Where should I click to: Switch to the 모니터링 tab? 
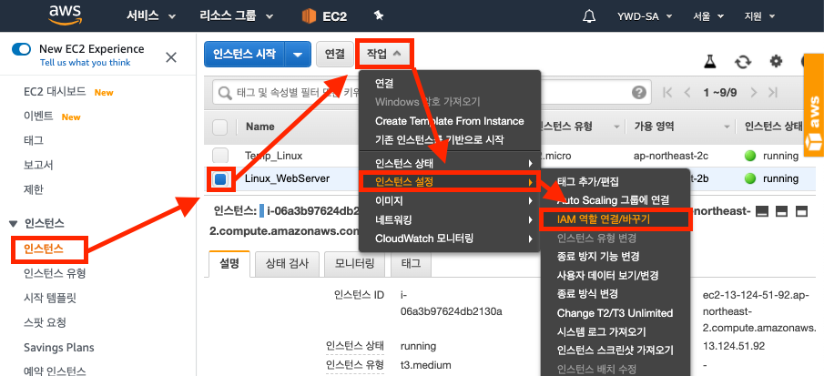tap(354, 264)
